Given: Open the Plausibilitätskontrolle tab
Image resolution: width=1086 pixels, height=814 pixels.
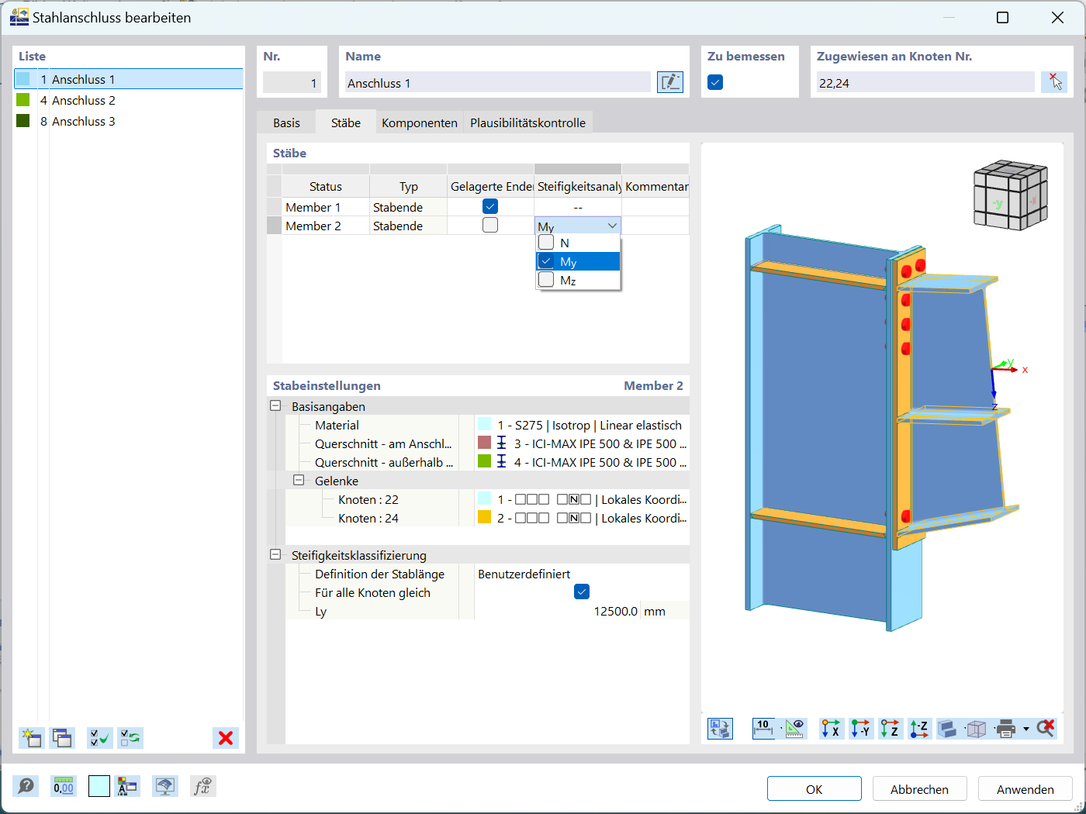Looking at the screenshot, I should [528, 122].
